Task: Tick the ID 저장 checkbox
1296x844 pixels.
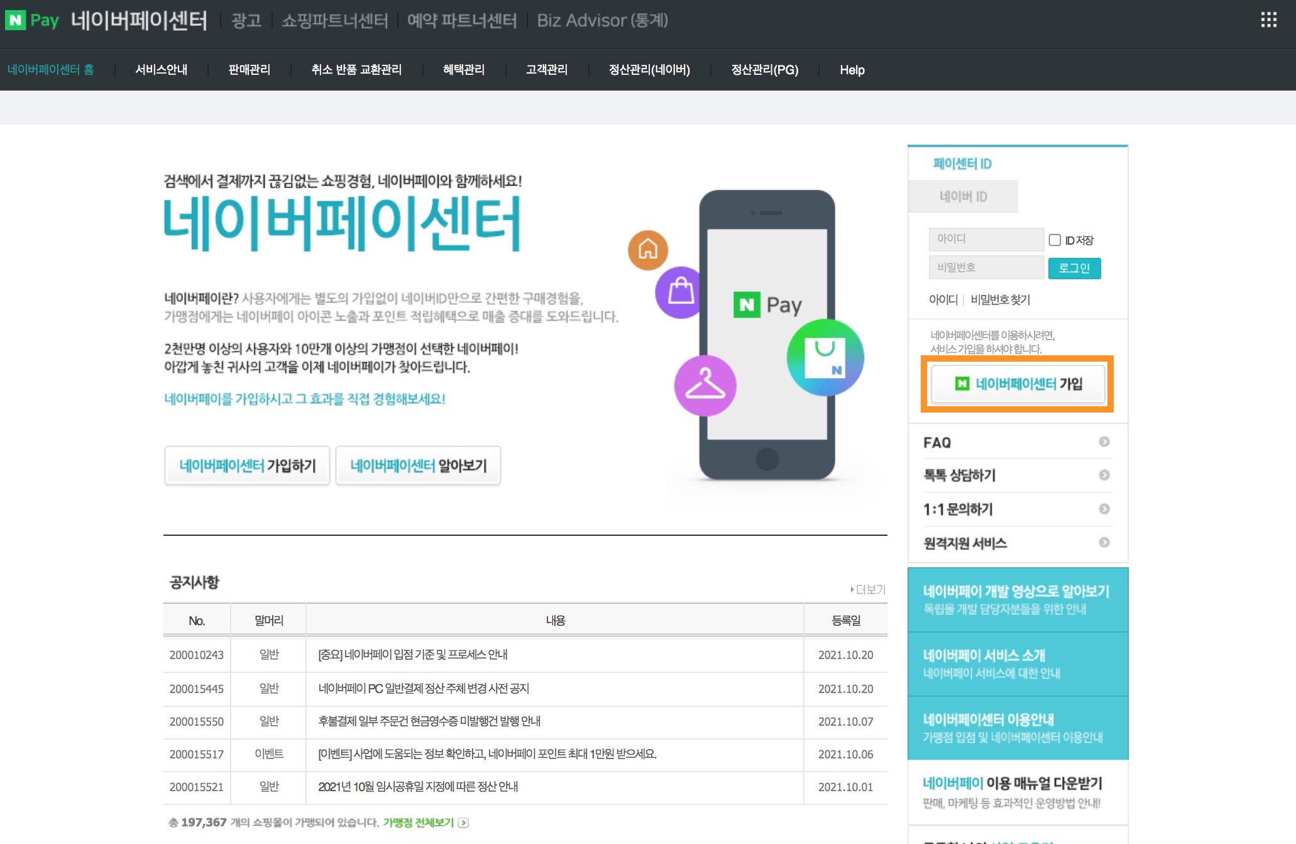Action: [1055, 240]
